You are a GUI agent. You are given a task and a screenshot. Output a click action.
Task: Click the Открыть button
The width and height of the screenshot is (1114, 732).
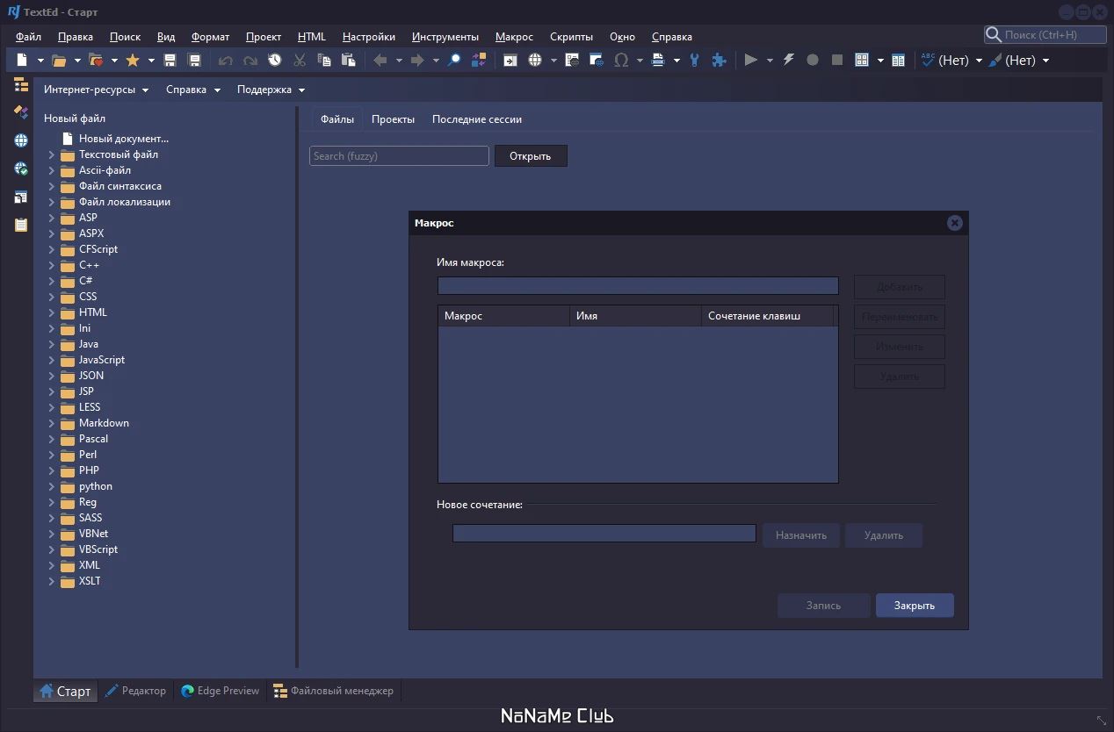pos(530,156)
